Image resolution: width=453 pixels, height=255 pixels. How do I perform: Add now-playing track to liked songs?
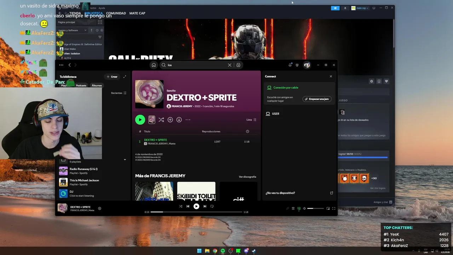tap(99, 208)
